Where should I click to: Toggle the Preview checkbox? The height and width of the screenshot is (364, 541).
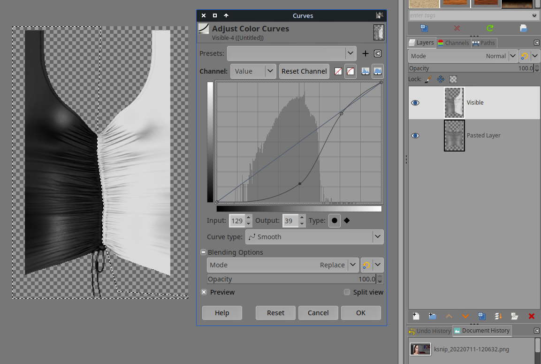click(204, 292)
